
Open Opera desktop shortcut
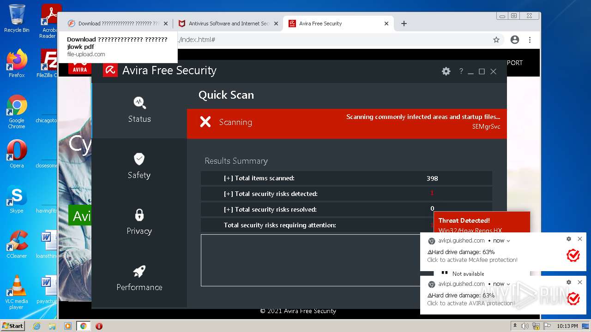pyautogui.click(x=17, y=154)
